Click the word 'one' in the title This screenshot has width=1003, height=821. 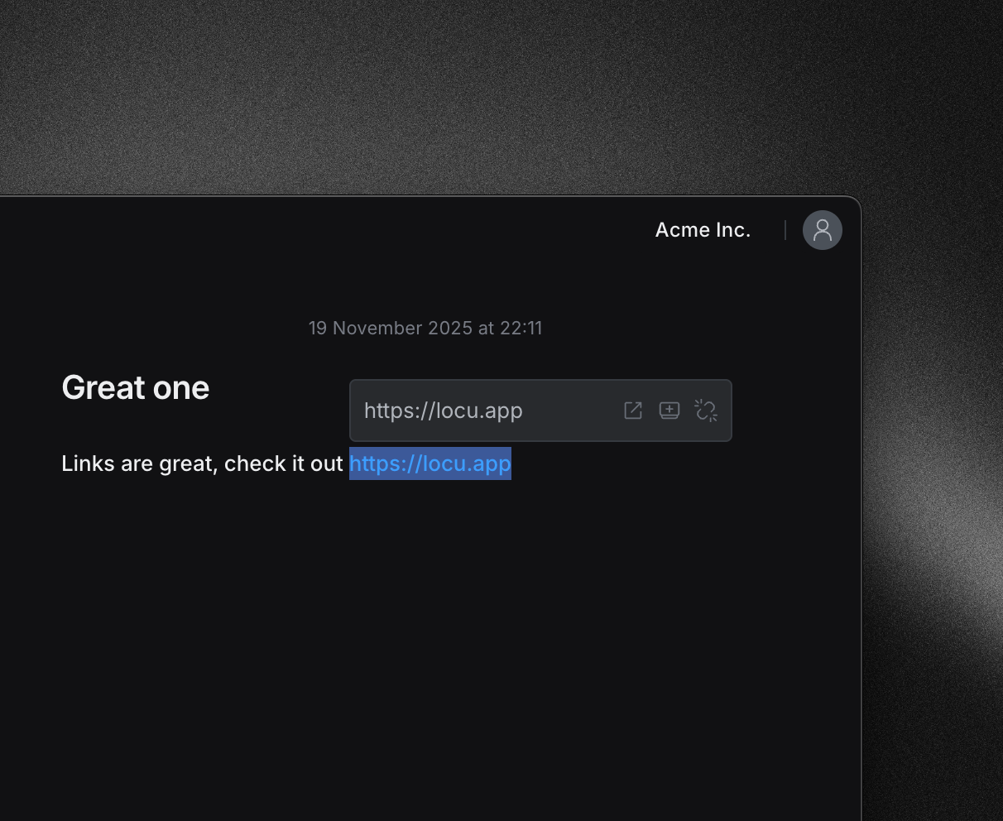(185, 387)
